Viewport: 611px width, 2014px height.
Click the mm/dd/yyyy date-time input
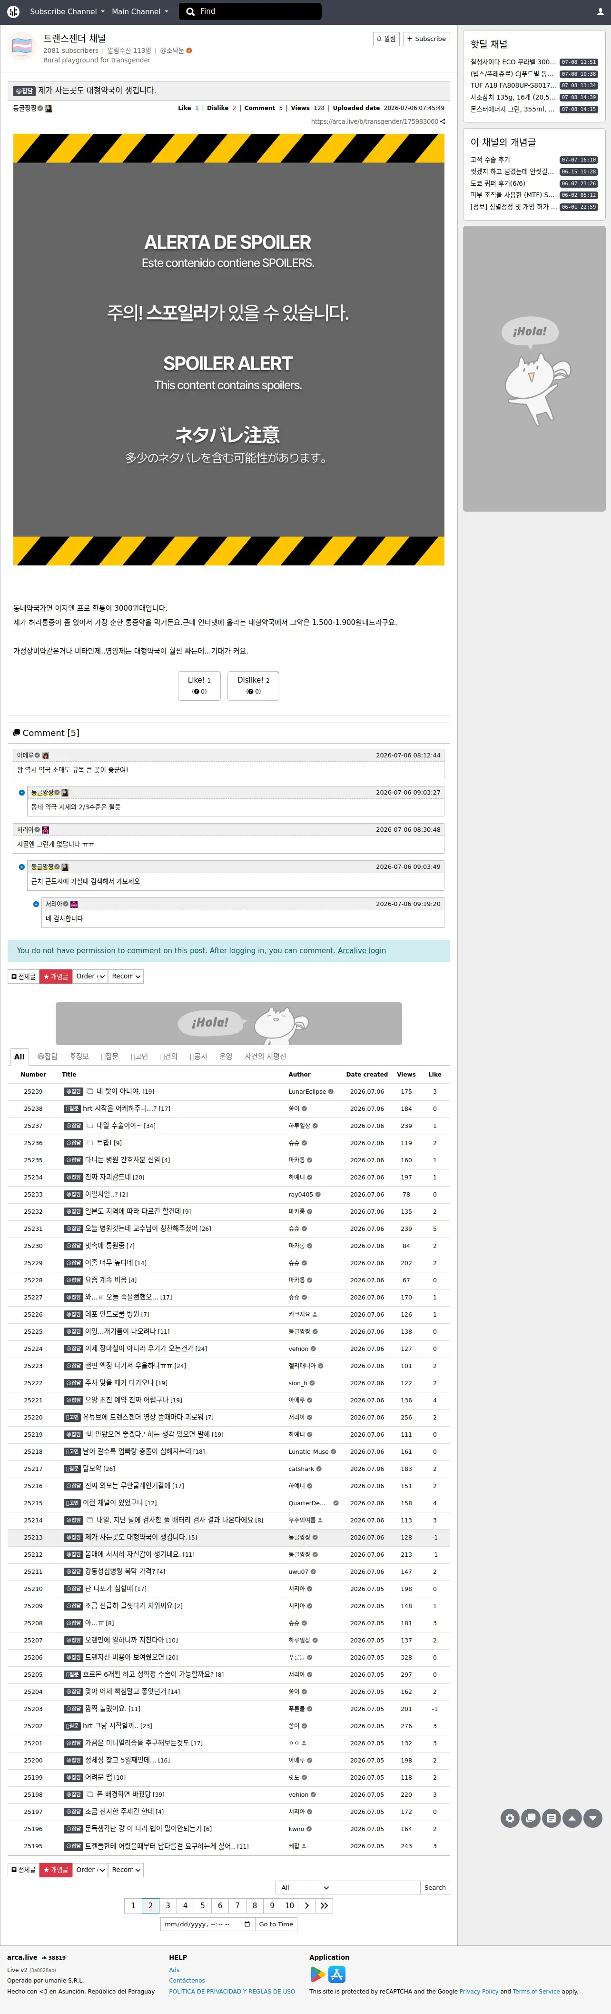(x=207, y=1924)
